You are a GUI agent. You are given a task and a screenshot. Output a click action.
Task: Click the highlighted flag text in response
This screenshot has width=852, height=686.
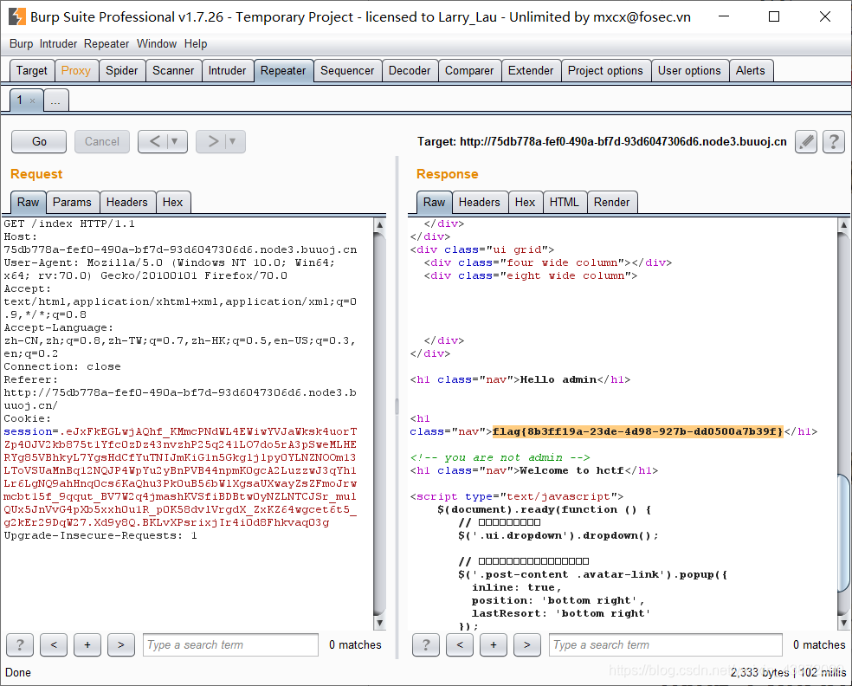(x=638, y=431)
